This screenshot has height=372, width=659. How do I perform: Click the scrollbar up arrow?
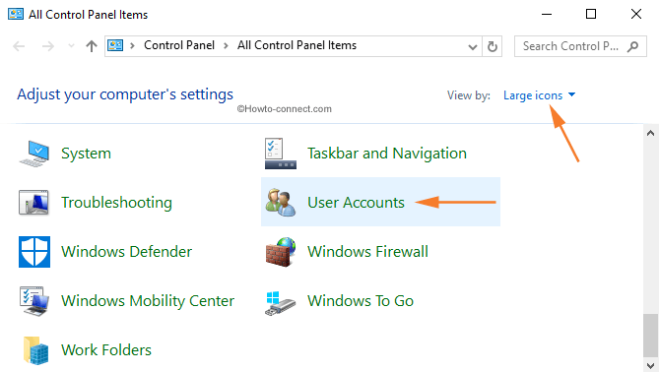coord(650,133)
